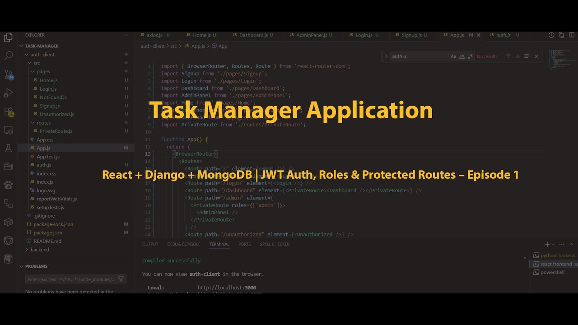Screen dimensions: 578x325
Task: Switch to the AdminPanel.js editor tab
Action: click(312, 35)
